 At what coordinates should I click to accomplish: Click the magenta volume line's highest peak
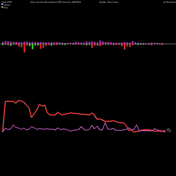pyautogui.click(x=105, y=123)
